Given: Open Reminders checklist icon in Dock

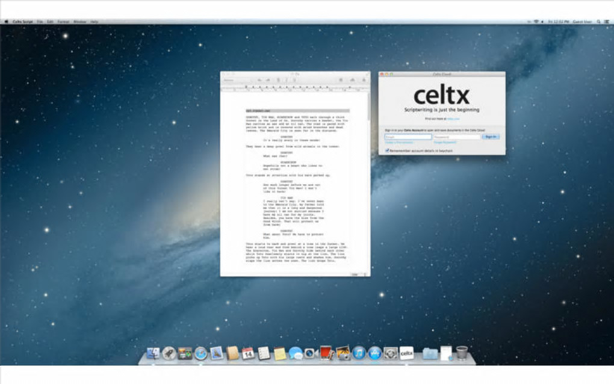Looking at the screenshot, I should (264, 353).
